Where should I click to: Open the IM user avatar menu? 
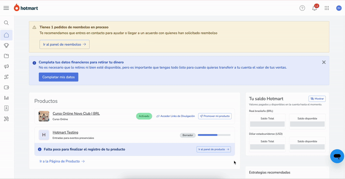pos(339,8)
